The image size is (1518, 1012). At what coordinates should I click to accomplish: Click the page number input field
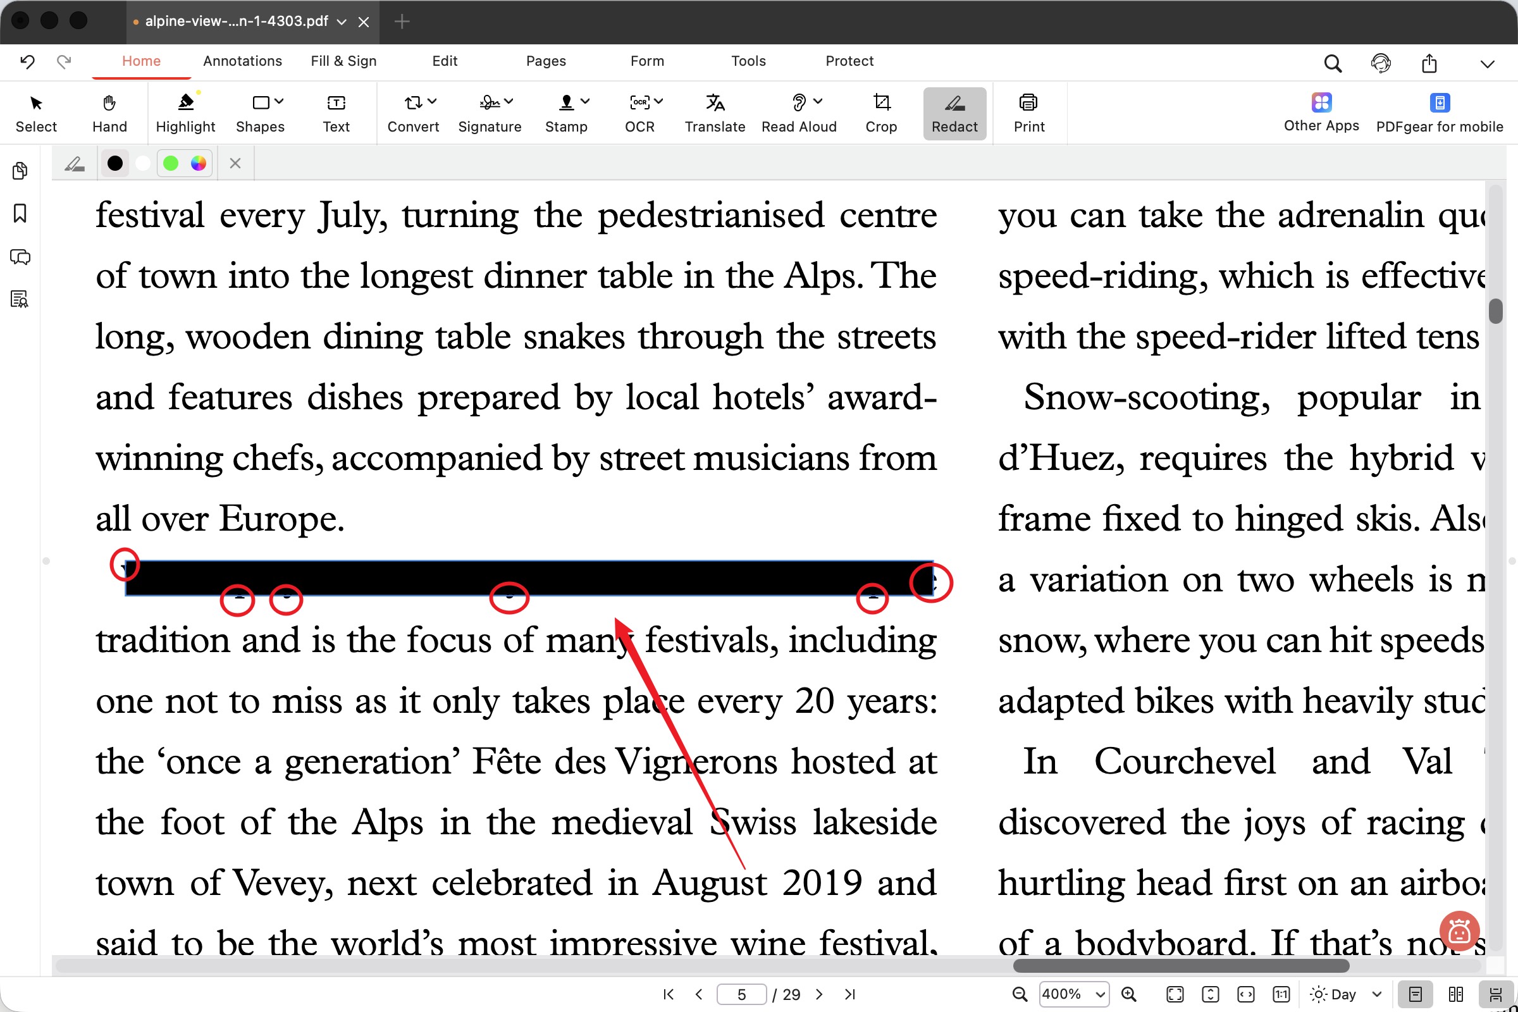click(x=741, y=994)
